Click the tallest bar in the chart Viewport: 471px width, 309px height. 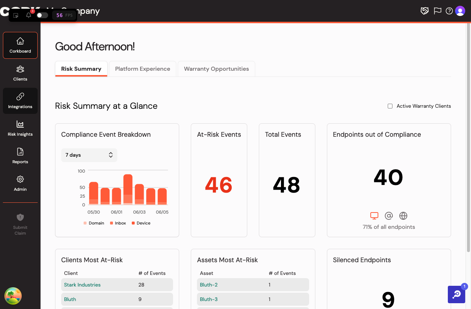pyautogui.click(x=128, y=190)
